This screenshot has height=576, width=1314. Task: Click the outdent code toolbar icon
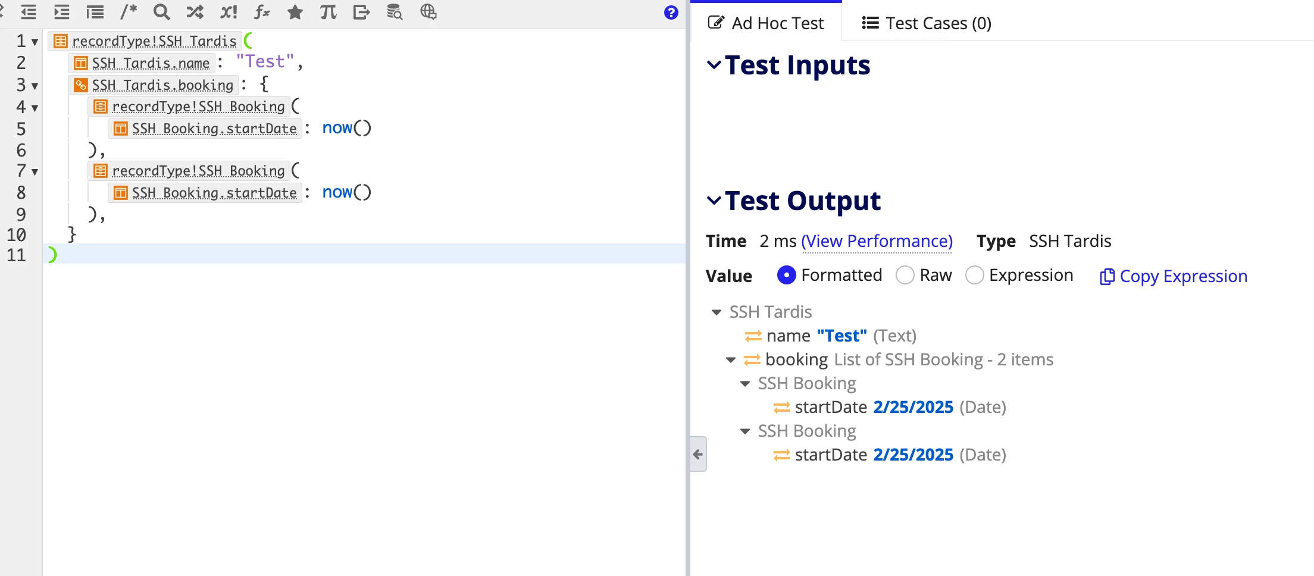28,12
